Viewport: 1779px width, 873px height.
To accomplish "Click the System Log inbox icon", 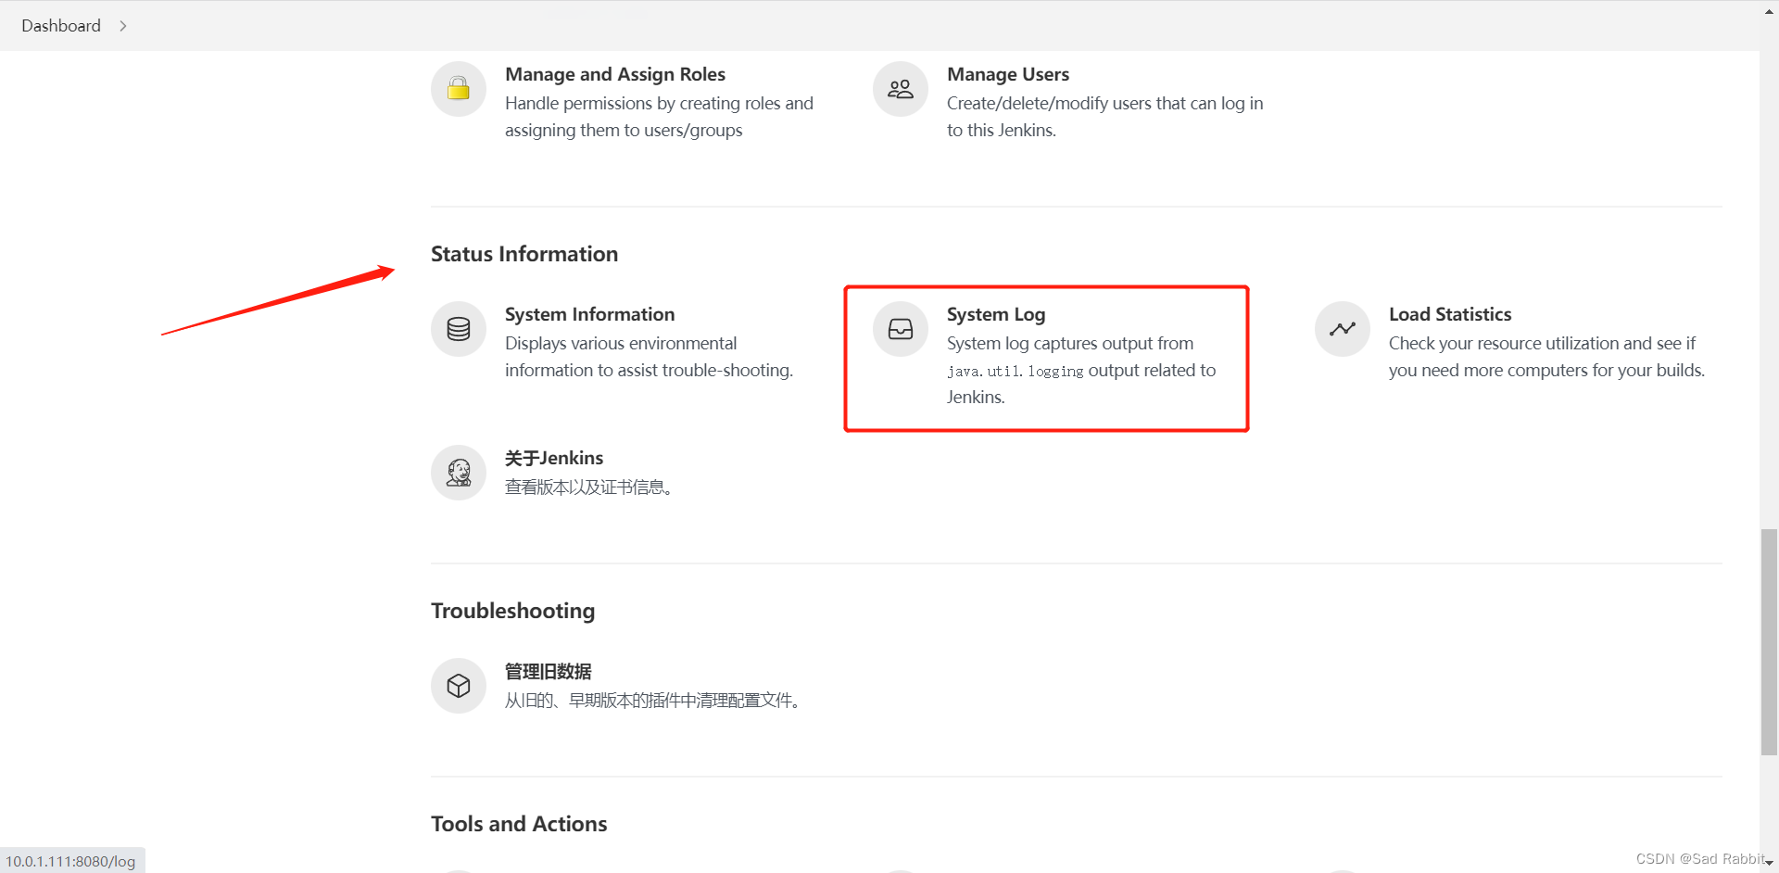I will (x=901, y=329).
